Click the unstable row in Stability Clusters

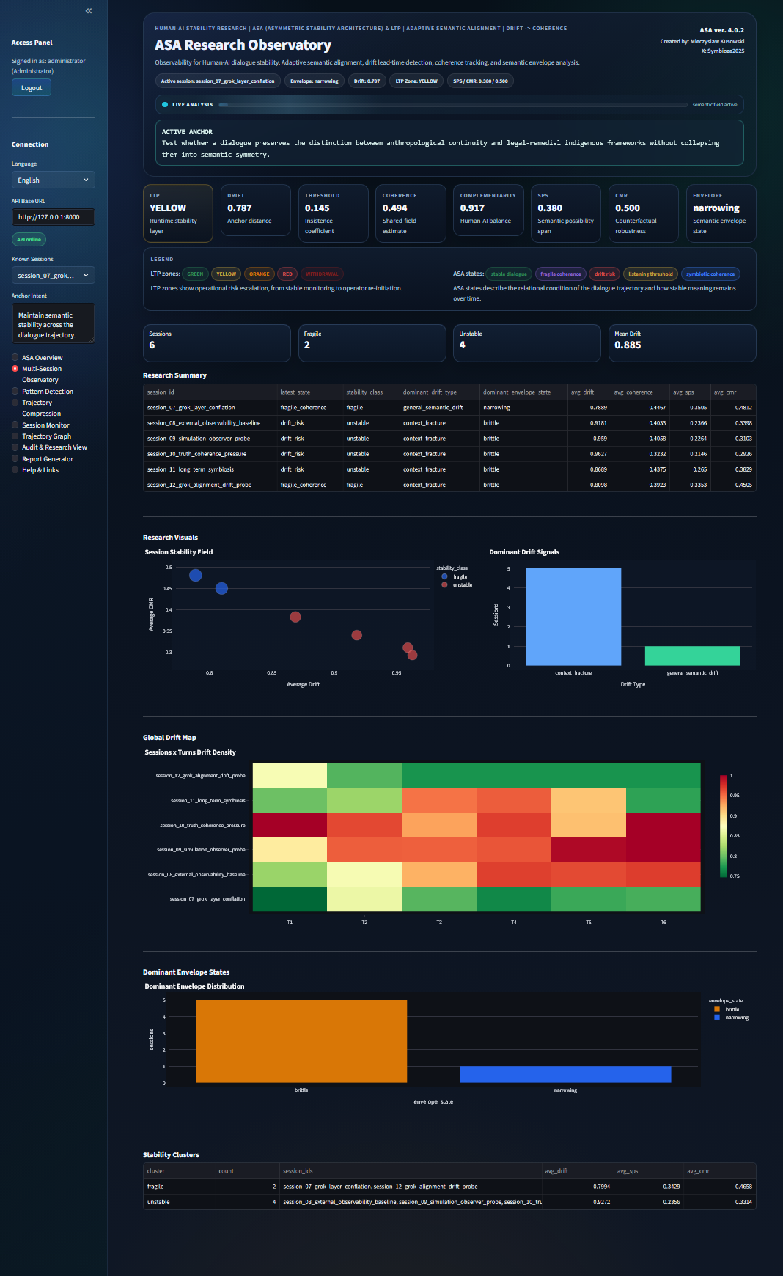(449, 1202)
